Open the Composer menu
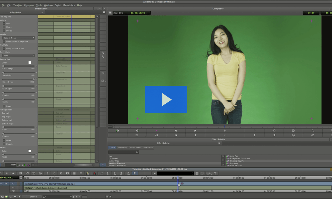Screen dimensions: 332x199 [29, 5]
